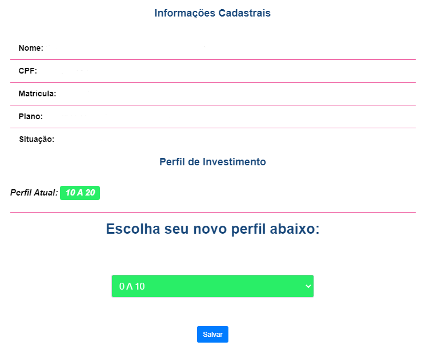Open the new profile dropdown showing 0 A 10
This screenshot has height=354, width=426.
click(x=212, y=286)
